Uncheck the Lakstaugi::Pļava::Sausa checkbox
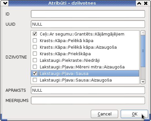The height and width of the screenshot is (121, 151). 35,73
